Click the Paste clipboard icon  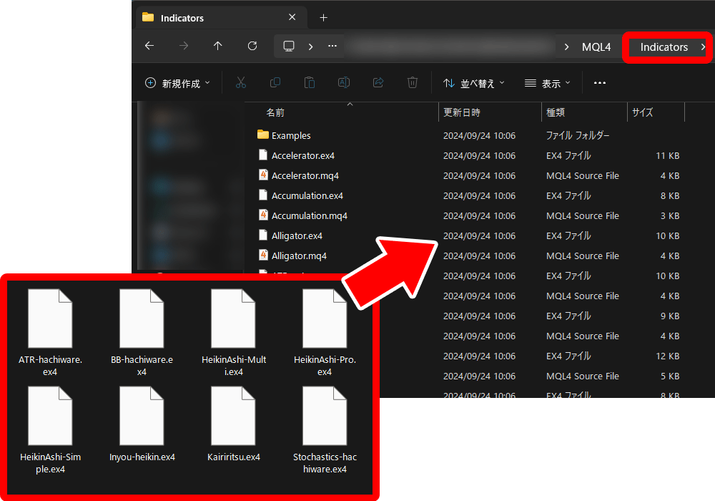(x=310, y=83)
